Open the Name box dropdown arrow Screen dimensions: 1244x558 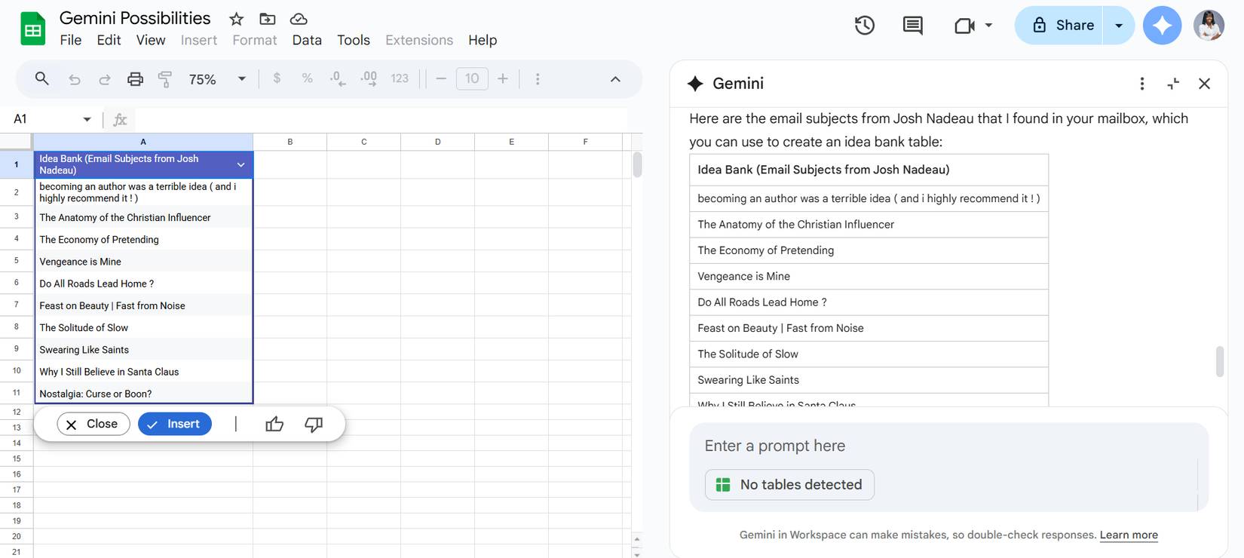point(87,119)
